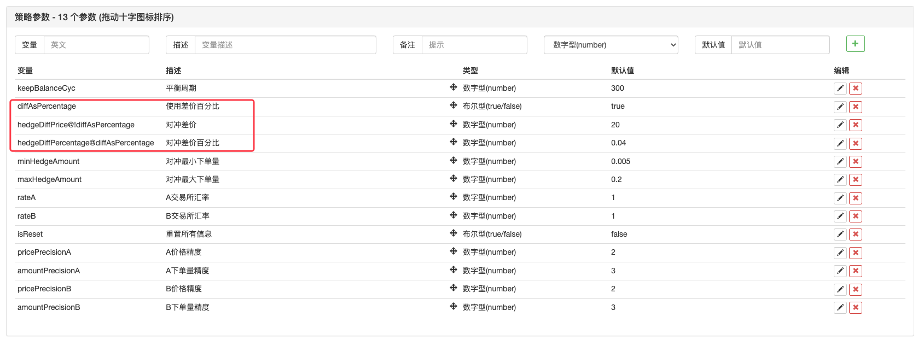
Task: Click drag handle for pricePrecisionA row
Action: coord(454,251)
